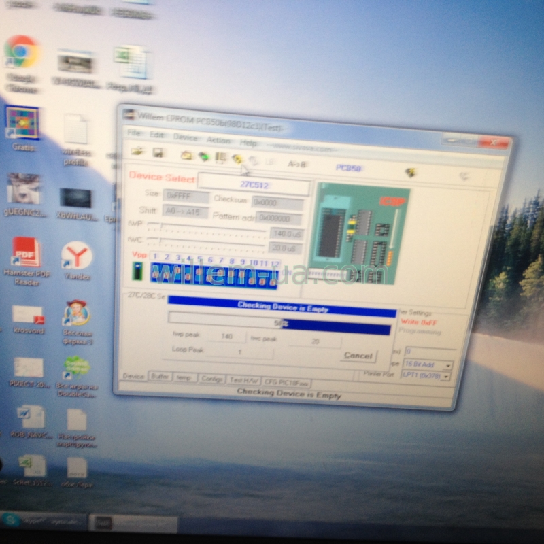Viewport: 544px width, 544px height.
Task: Open the Excel spreadsheet icon right of Chrome
Action: coord(131,68)
